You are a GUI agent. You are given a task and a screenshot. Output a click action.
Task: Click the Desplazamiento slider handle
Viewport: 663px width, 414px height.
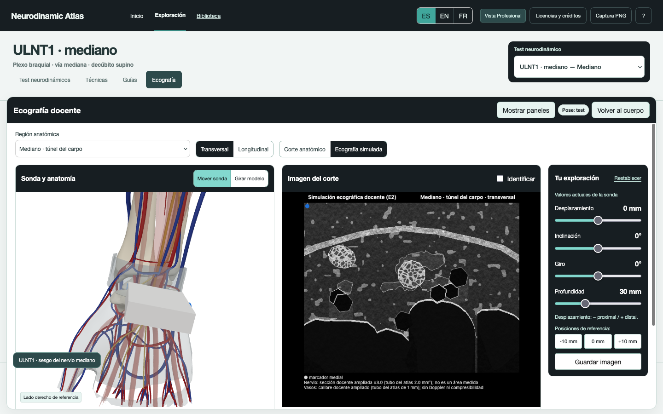tap(598, 220)
